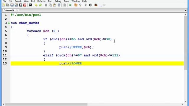Click the blue ellipsis toolbar icon
The width and height of the screenshot is (189, 106).
click(100, 6)
